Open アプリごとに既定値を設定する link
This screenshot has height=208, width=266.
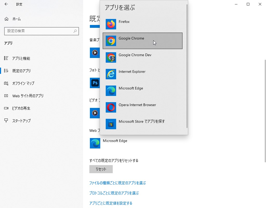(111, 203)
